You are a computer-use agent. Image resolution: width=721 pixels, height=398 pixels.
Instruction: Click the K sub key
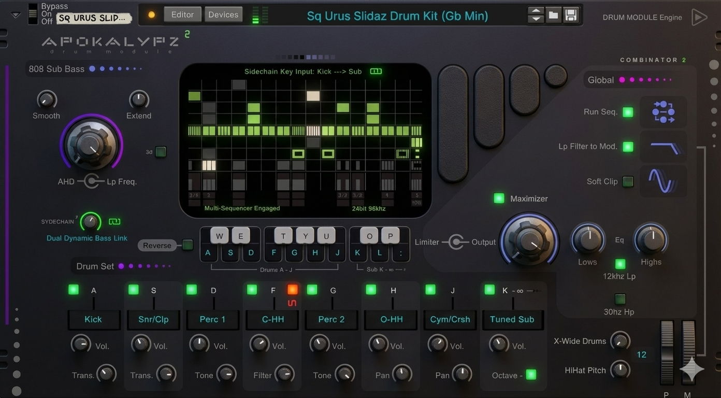click(357, 253)
